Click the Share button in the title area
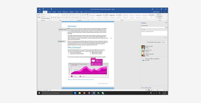 [x=164, y=12]
